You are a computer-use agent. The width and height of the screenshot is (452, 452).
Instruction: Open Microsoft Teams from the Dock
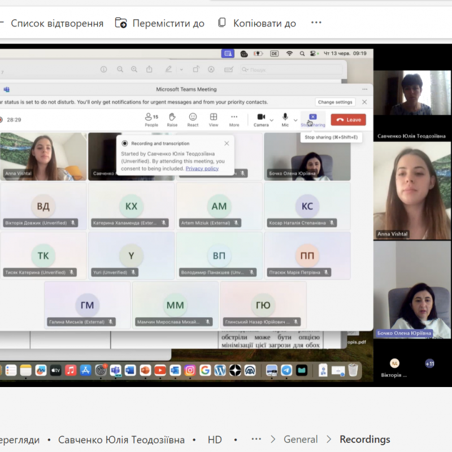pyautogui.click(x=116, y=371)
